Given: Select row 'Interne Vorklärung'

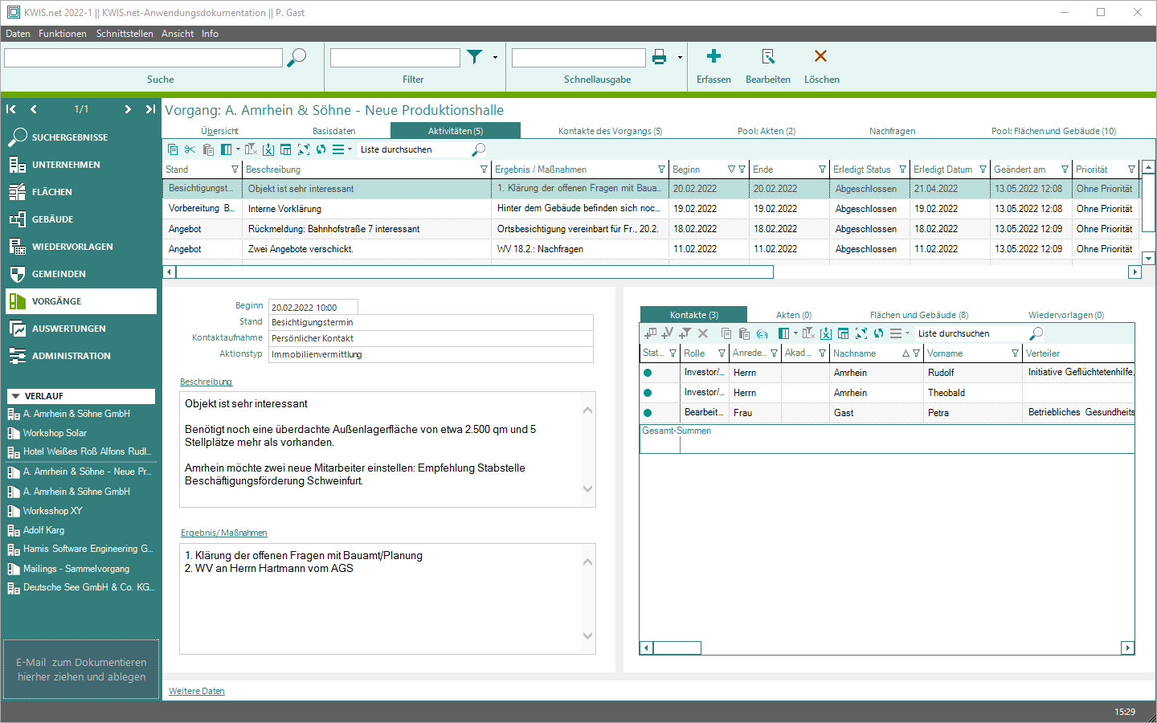Looking at the screenshot, I should (652, 209).
